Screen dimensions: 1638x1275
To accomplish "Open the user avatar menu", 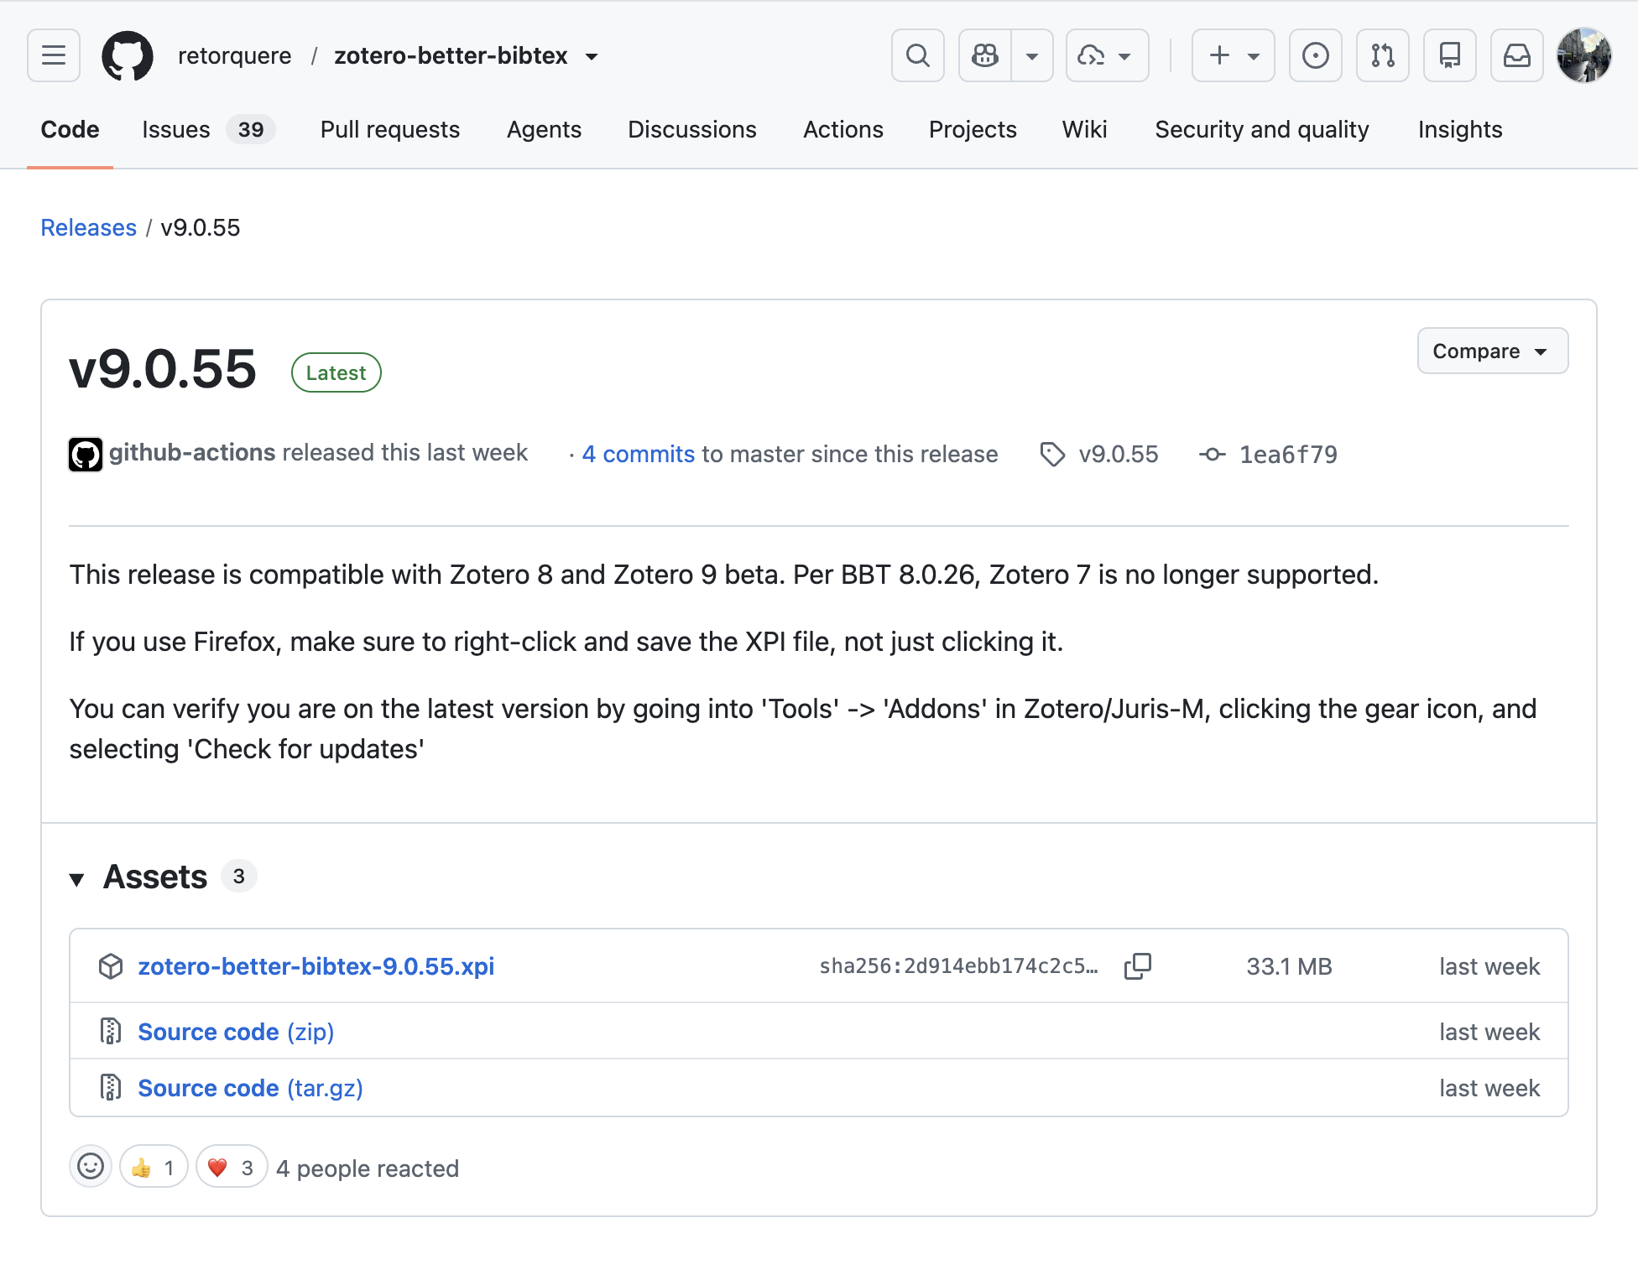I will click(x=1584, y=55).
